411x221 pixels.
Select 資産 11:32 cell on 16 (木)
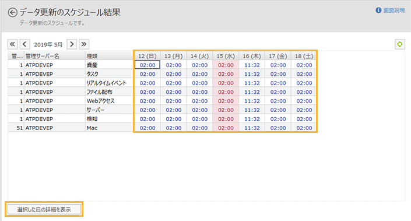[252, 65]
